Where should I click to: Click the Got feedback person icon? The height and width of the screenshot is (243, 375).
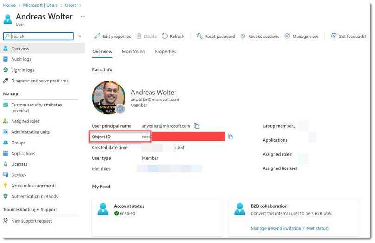[333, 36]
